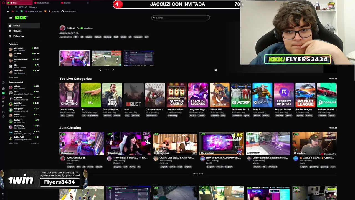
Task: Open the Opera sidebar settings gear
Action: pos(3,116)
